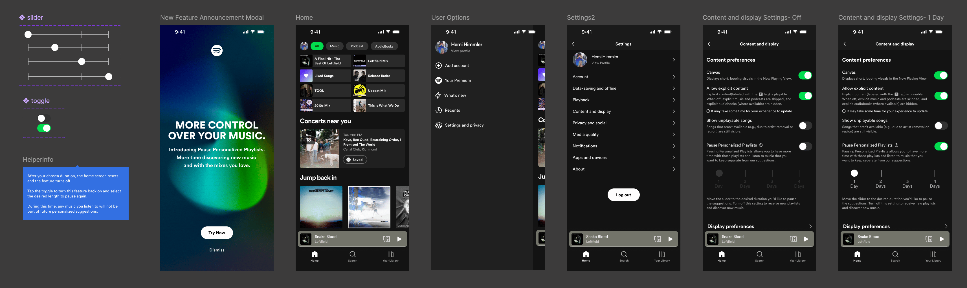Expand the Playback row chevron in Settings
This screenshot has height=288, width=967.
click(673, 100)
